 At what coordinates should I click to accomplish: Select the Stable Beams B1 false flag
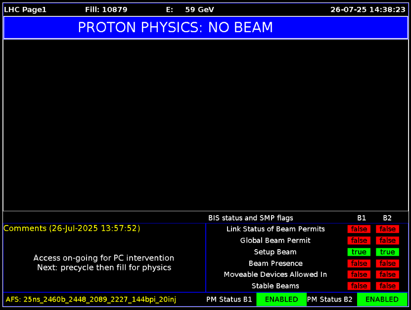point(359,286)
